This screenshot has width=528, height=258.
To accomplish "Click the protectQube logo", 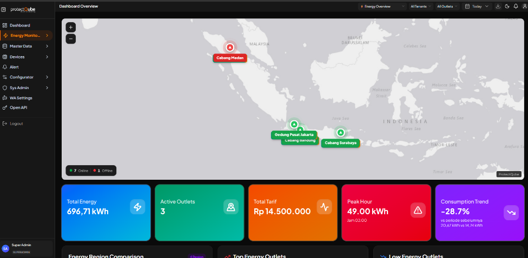I will 23,10.
